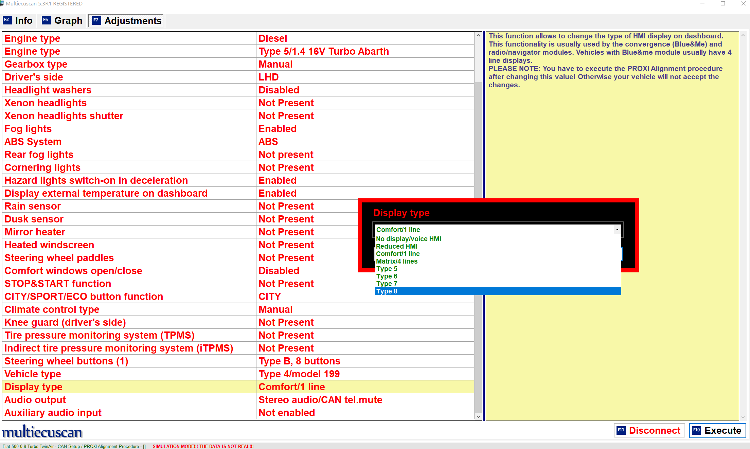Select the 'Vehicle type' row

point(238,374)
